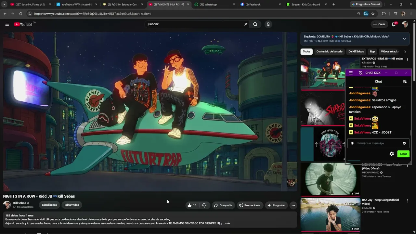Open the browser media controls
416x234 pixels.
coord(395,14)
